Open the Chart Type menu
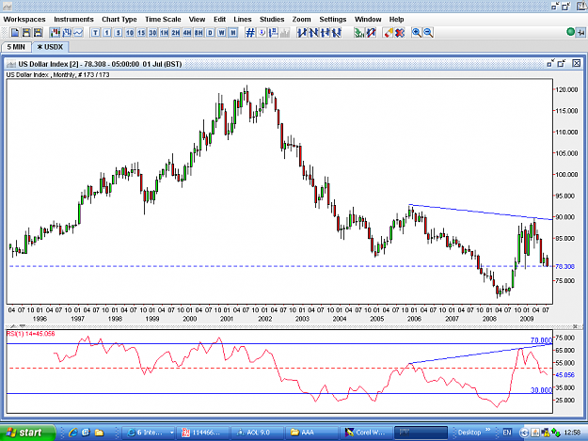The width and height of the screenshot is (588, 441). [x=119, y=20]
